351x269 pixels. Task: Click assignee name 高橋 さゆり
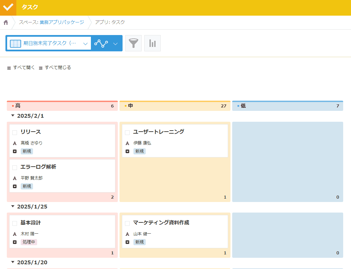coord(32,143)
